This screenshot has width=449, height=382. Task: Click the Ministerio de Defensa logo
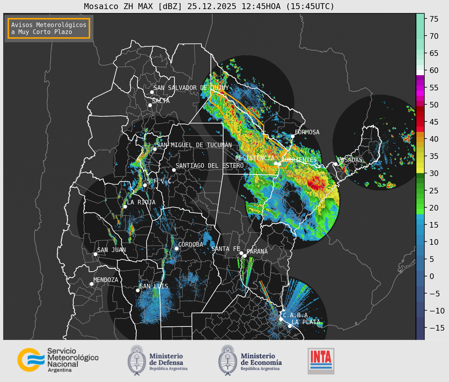pos(157,360)
